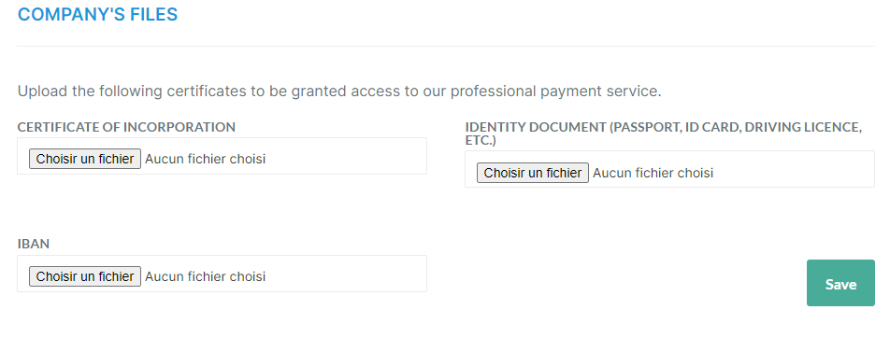
Task: Click Choisir un fichier under Certificate of Incorporation
Action: pos(85,159)
